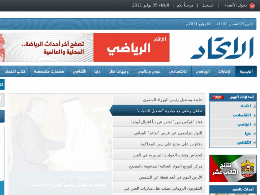Open the تسجيل registration link
The image size is (260, 195).
coord(207,5)
